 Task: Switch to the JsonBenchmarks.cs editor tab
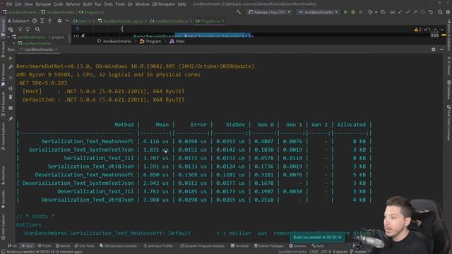click(x=171, y=21)
